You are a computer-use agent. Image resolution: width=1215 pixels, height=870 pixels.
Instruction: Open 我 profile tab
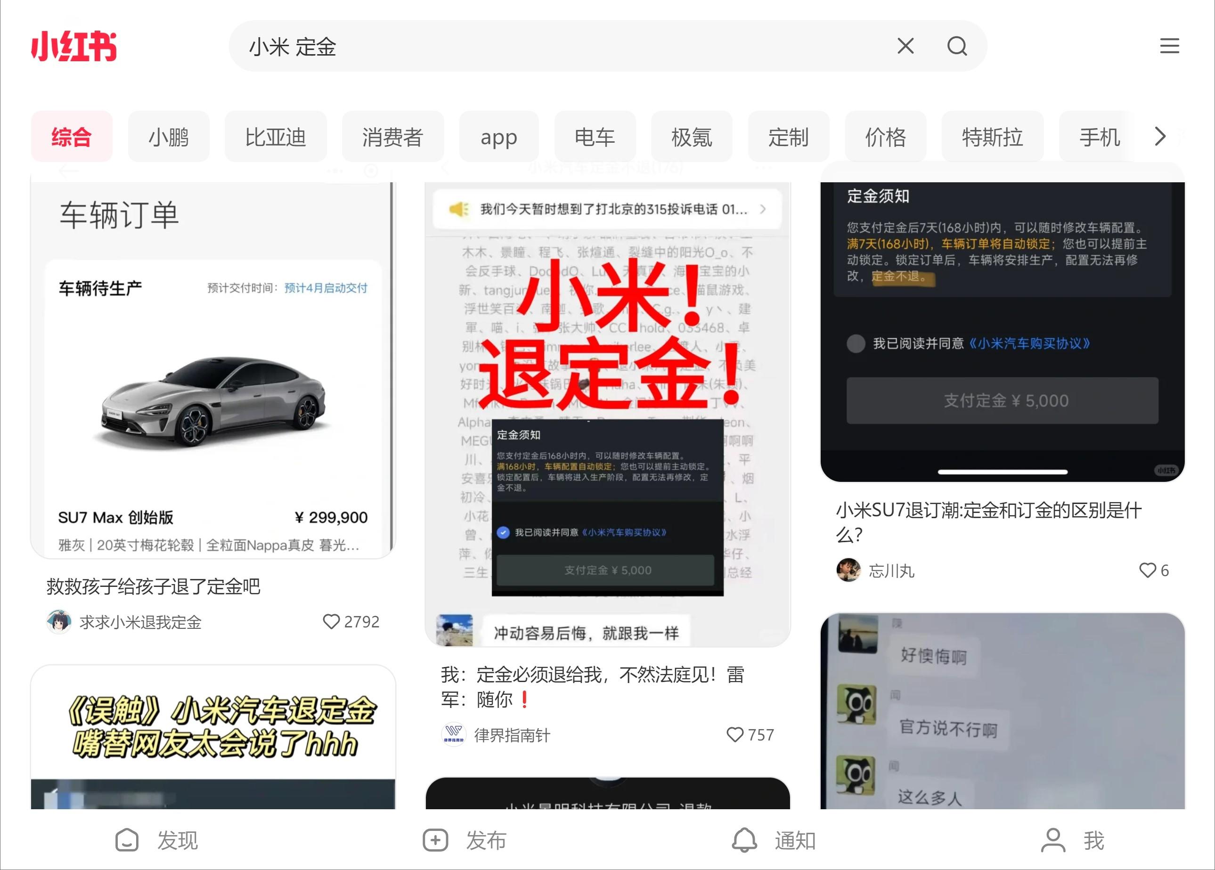pyautogui.click(x=1073, y=839)
